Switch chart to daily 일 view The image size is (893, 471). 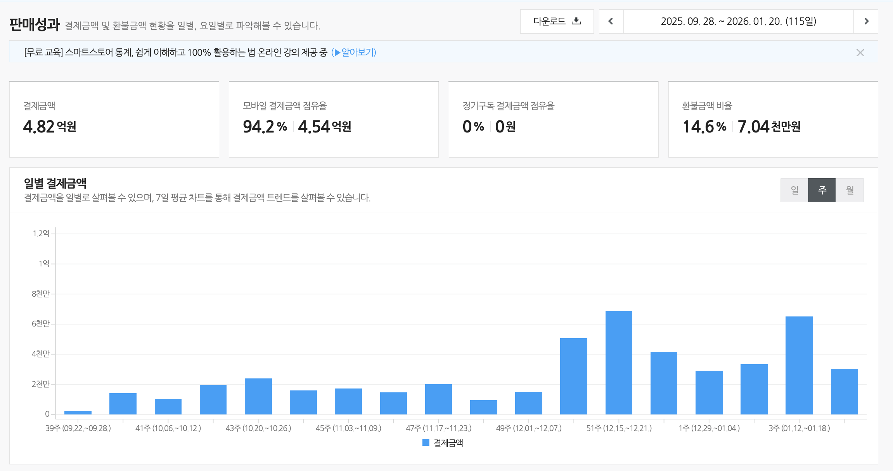[x=794, y=190]
